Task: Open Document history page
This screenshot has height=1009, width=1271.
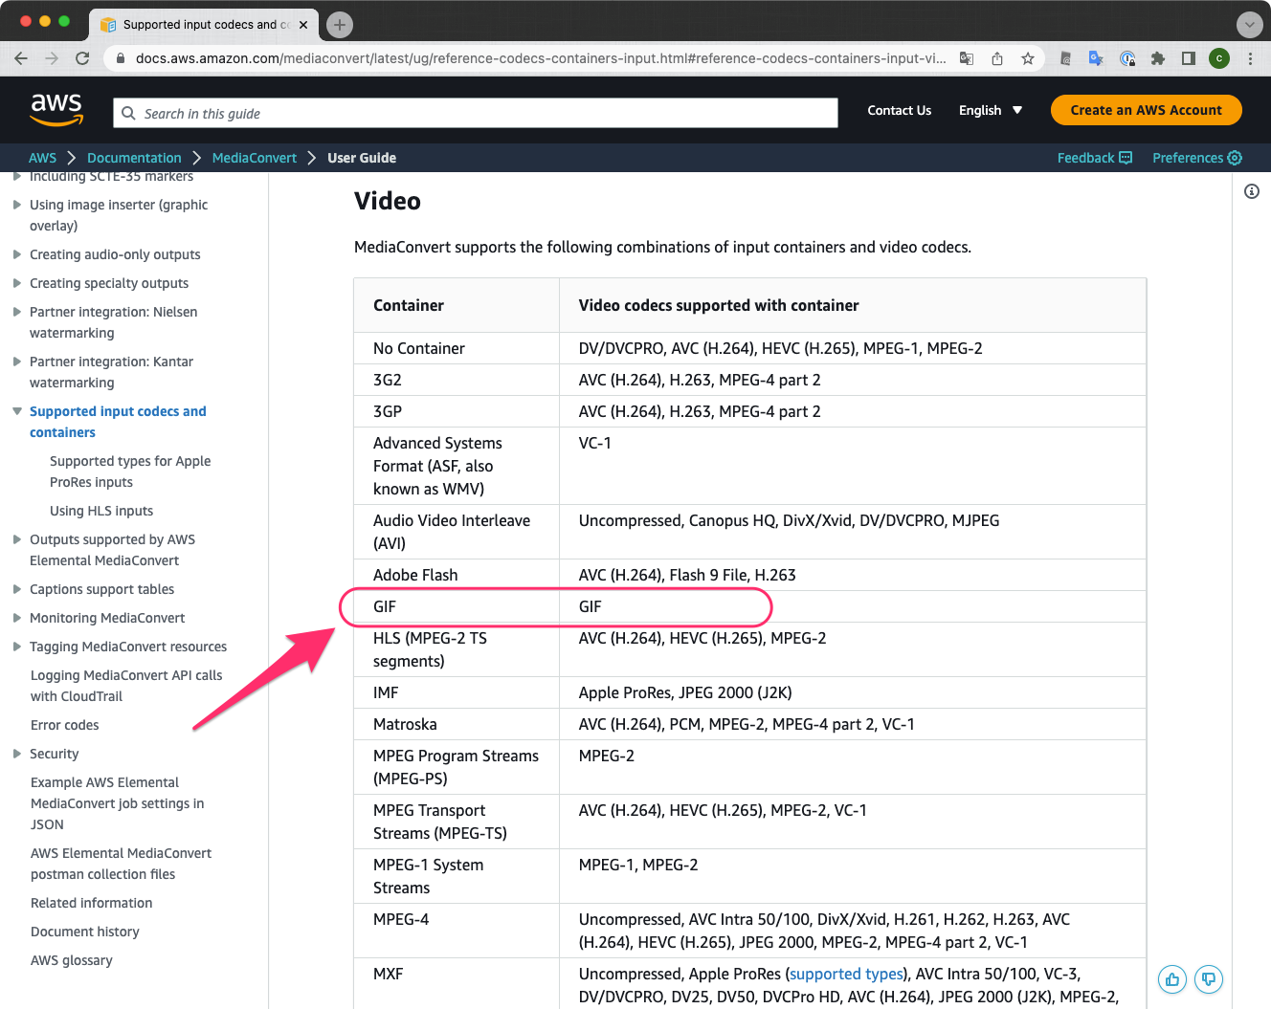Action: tap(85, 932)
